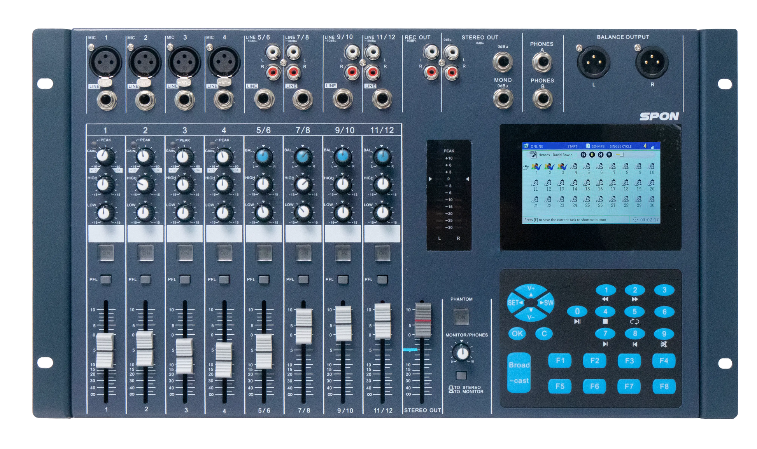Tap SD-MP3 in the screen header
Image resolution: width=757 pixels, height=449 pixels.
click(598, 146)
